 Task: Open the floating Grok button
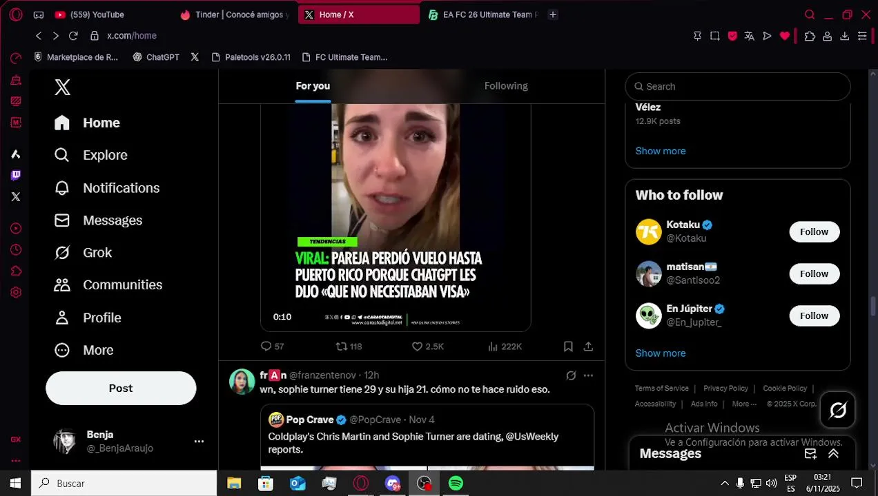pyautogui.click(x=838, y=411)
